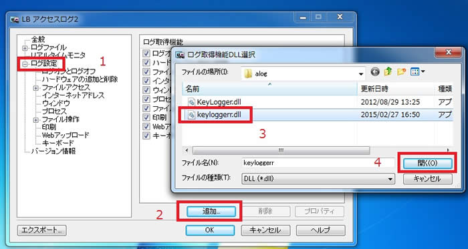Click the OK button in LB アクセスログ2

click(210, 230)
